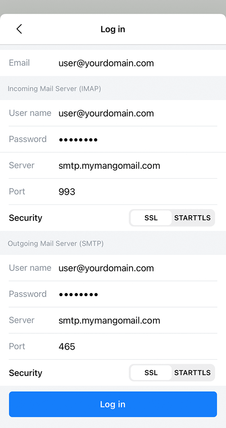Tap the SMTP Security label
The image size is (226, 428).
click(x=25, y=373)
